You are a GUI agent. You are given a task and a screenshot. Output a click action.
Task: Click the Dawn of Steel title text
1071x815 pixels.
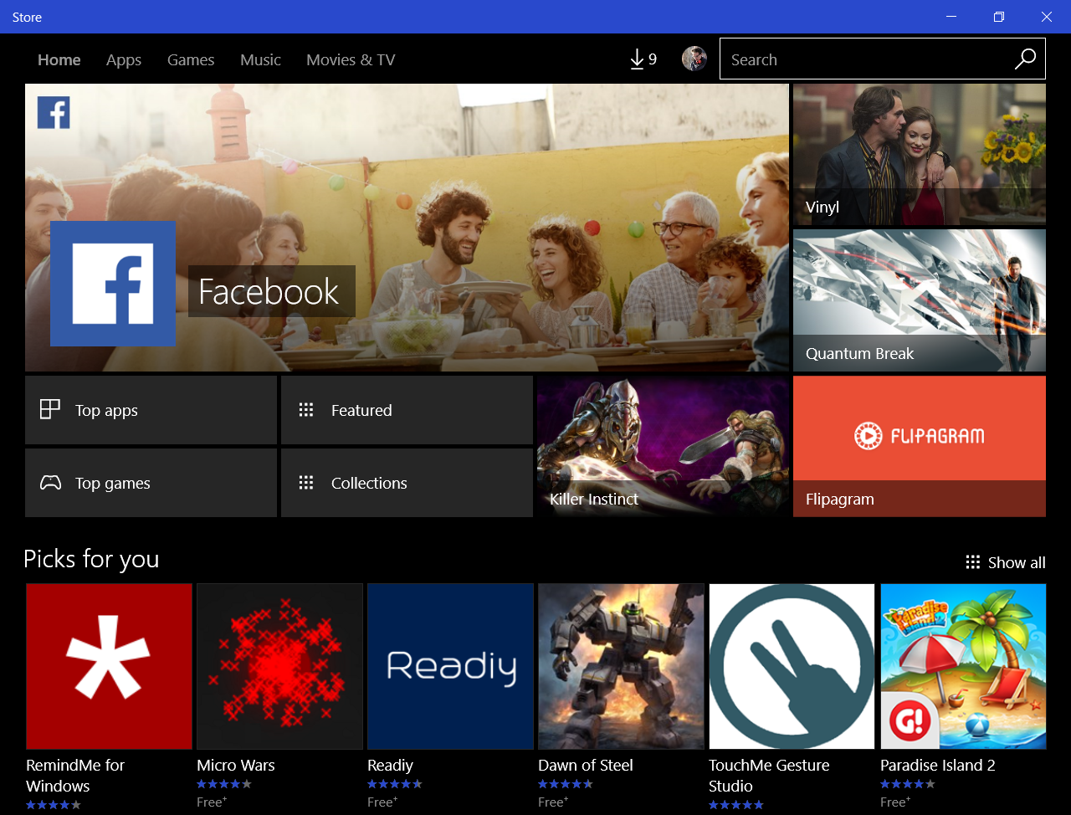586,765
